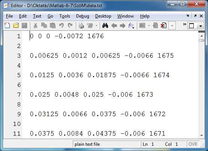Redo change with Redo arrow
The image size is (208, 151).
click(70, 25)
